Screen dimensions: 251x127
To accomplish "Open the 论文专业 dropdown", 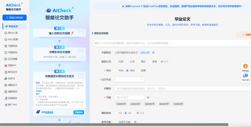I will [x=129, y=79].
